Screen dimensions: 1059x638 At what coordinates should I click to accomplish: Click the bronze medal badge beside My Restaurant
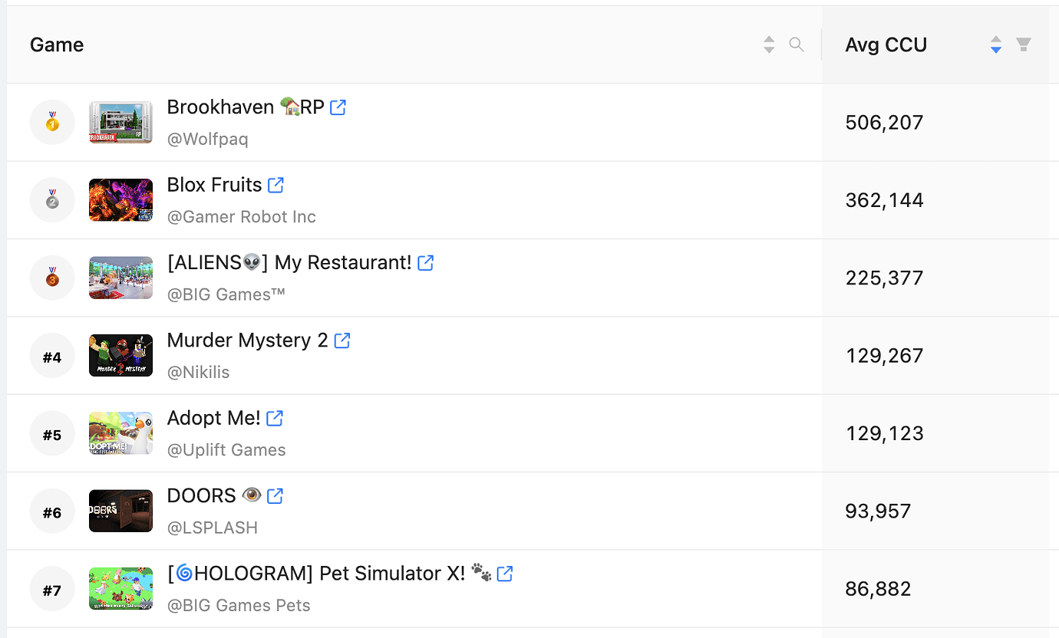click(x=52, y=278)
